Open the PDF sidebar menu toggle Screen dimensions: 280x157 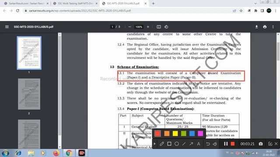pyautogui.click(x=7, y=27)
